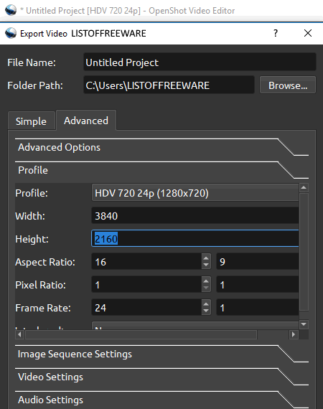Collapse the Advanced Options section

161,147
